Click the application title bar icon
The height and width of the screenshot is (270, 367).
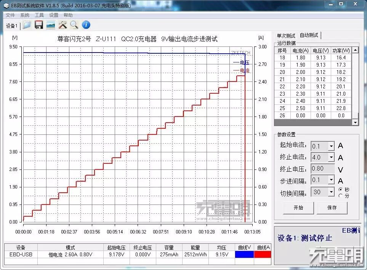tap(6, 5)
